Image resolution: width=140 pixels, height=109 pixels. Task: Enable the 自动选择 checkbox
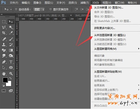[16, 9]
